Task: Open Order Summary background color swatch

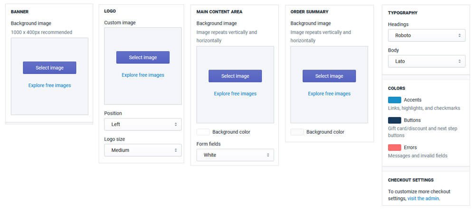Action: click(x=297, y=132)
